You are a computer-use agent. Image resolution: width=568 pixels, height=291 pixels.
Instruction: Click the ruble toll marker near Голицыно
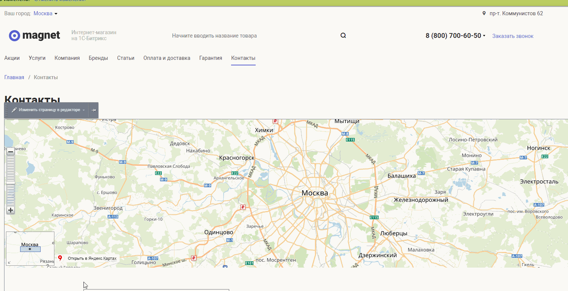[x=193, y=258]
